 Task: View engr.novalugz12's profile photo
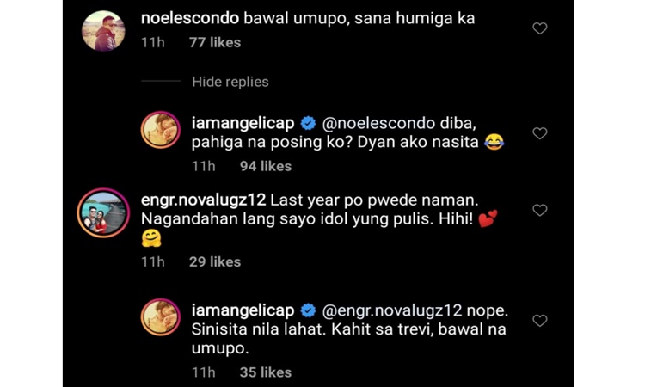103,212
